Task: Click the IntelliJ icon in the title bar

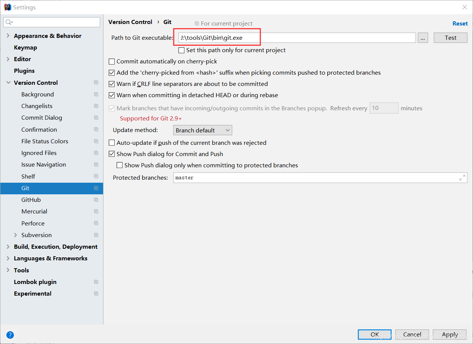Action: [x=7, y=7]
